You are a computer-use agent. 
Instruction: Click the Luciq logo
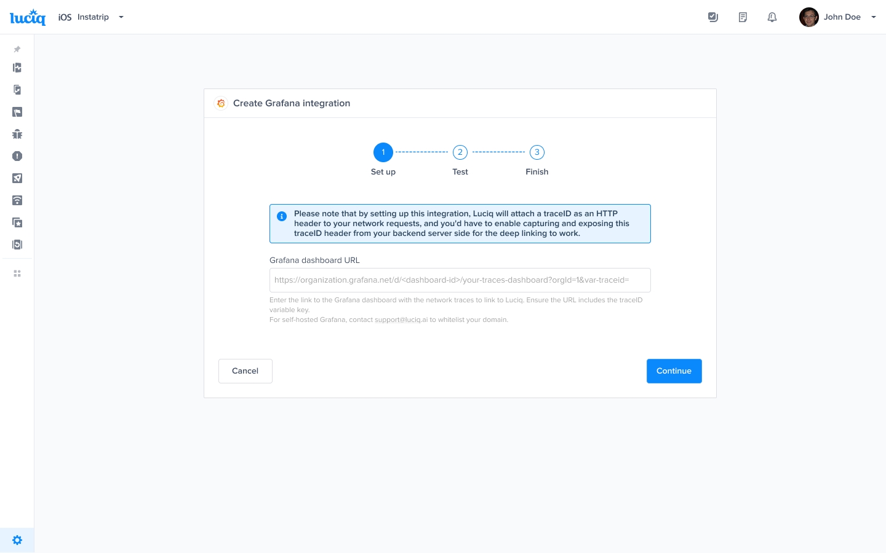click(28, 17)
